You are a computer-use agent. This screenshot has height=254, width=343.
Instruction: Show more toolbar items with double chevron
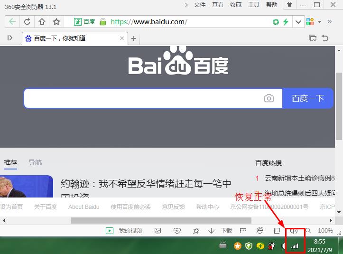click(329, 21)
